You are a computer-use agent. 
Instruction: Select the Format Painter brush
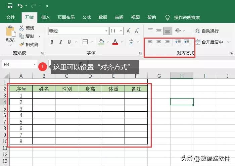click(x=22, y=44)
